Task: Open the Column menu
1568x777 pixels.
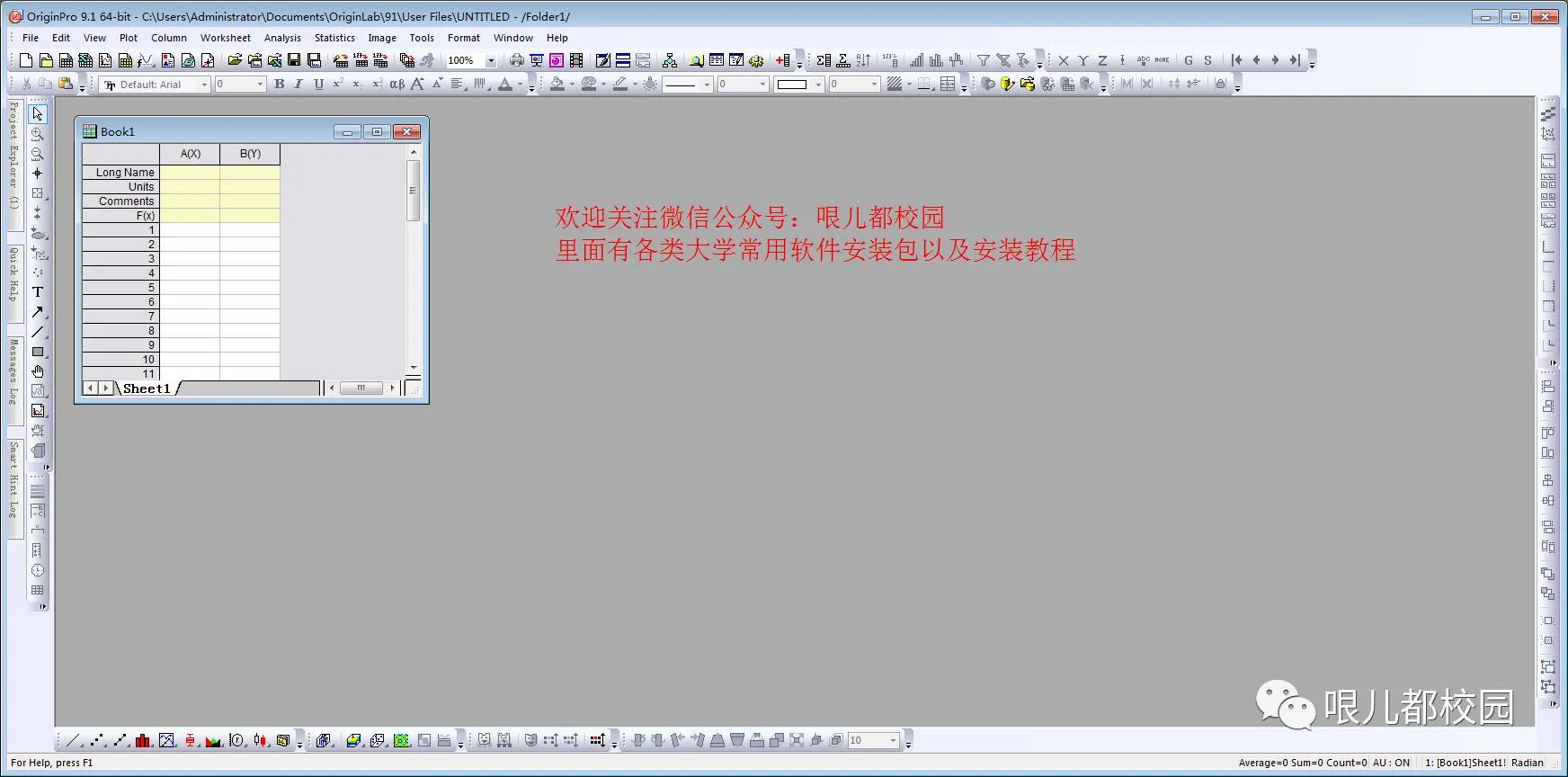Action: pos(169,38)
